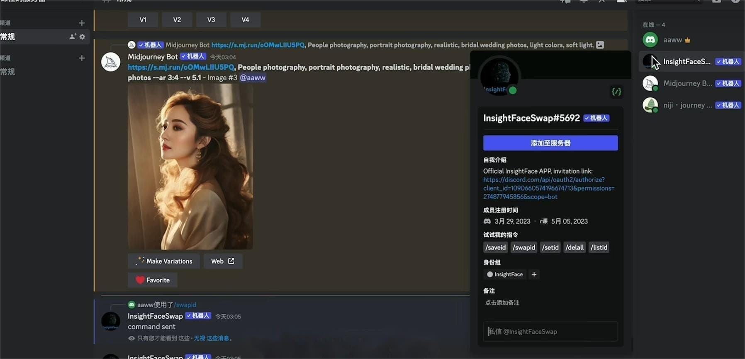Click the 添加至服务器 button

550,143
